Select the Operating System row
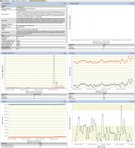This screenshot has width=135, height=148. coord(33,36)
